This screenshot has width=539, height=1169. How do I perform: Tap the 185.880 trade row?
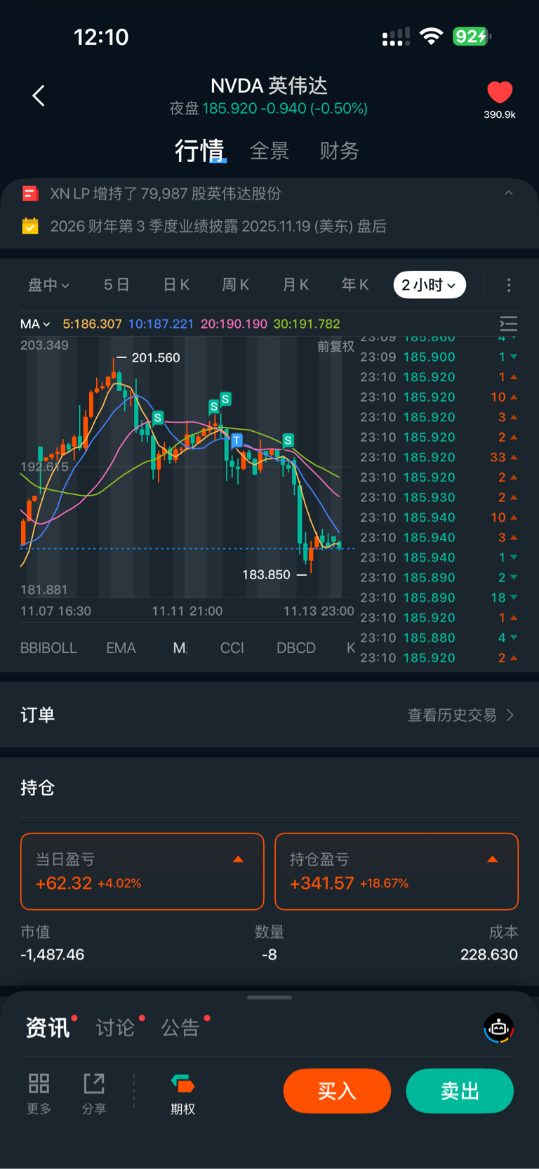pyautogui.click(x=439, y=638)
